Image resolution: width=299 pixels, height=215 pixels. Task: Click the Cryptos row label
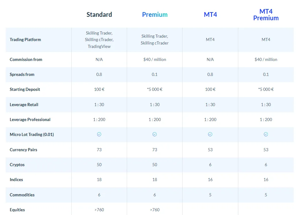coord(17,165)
